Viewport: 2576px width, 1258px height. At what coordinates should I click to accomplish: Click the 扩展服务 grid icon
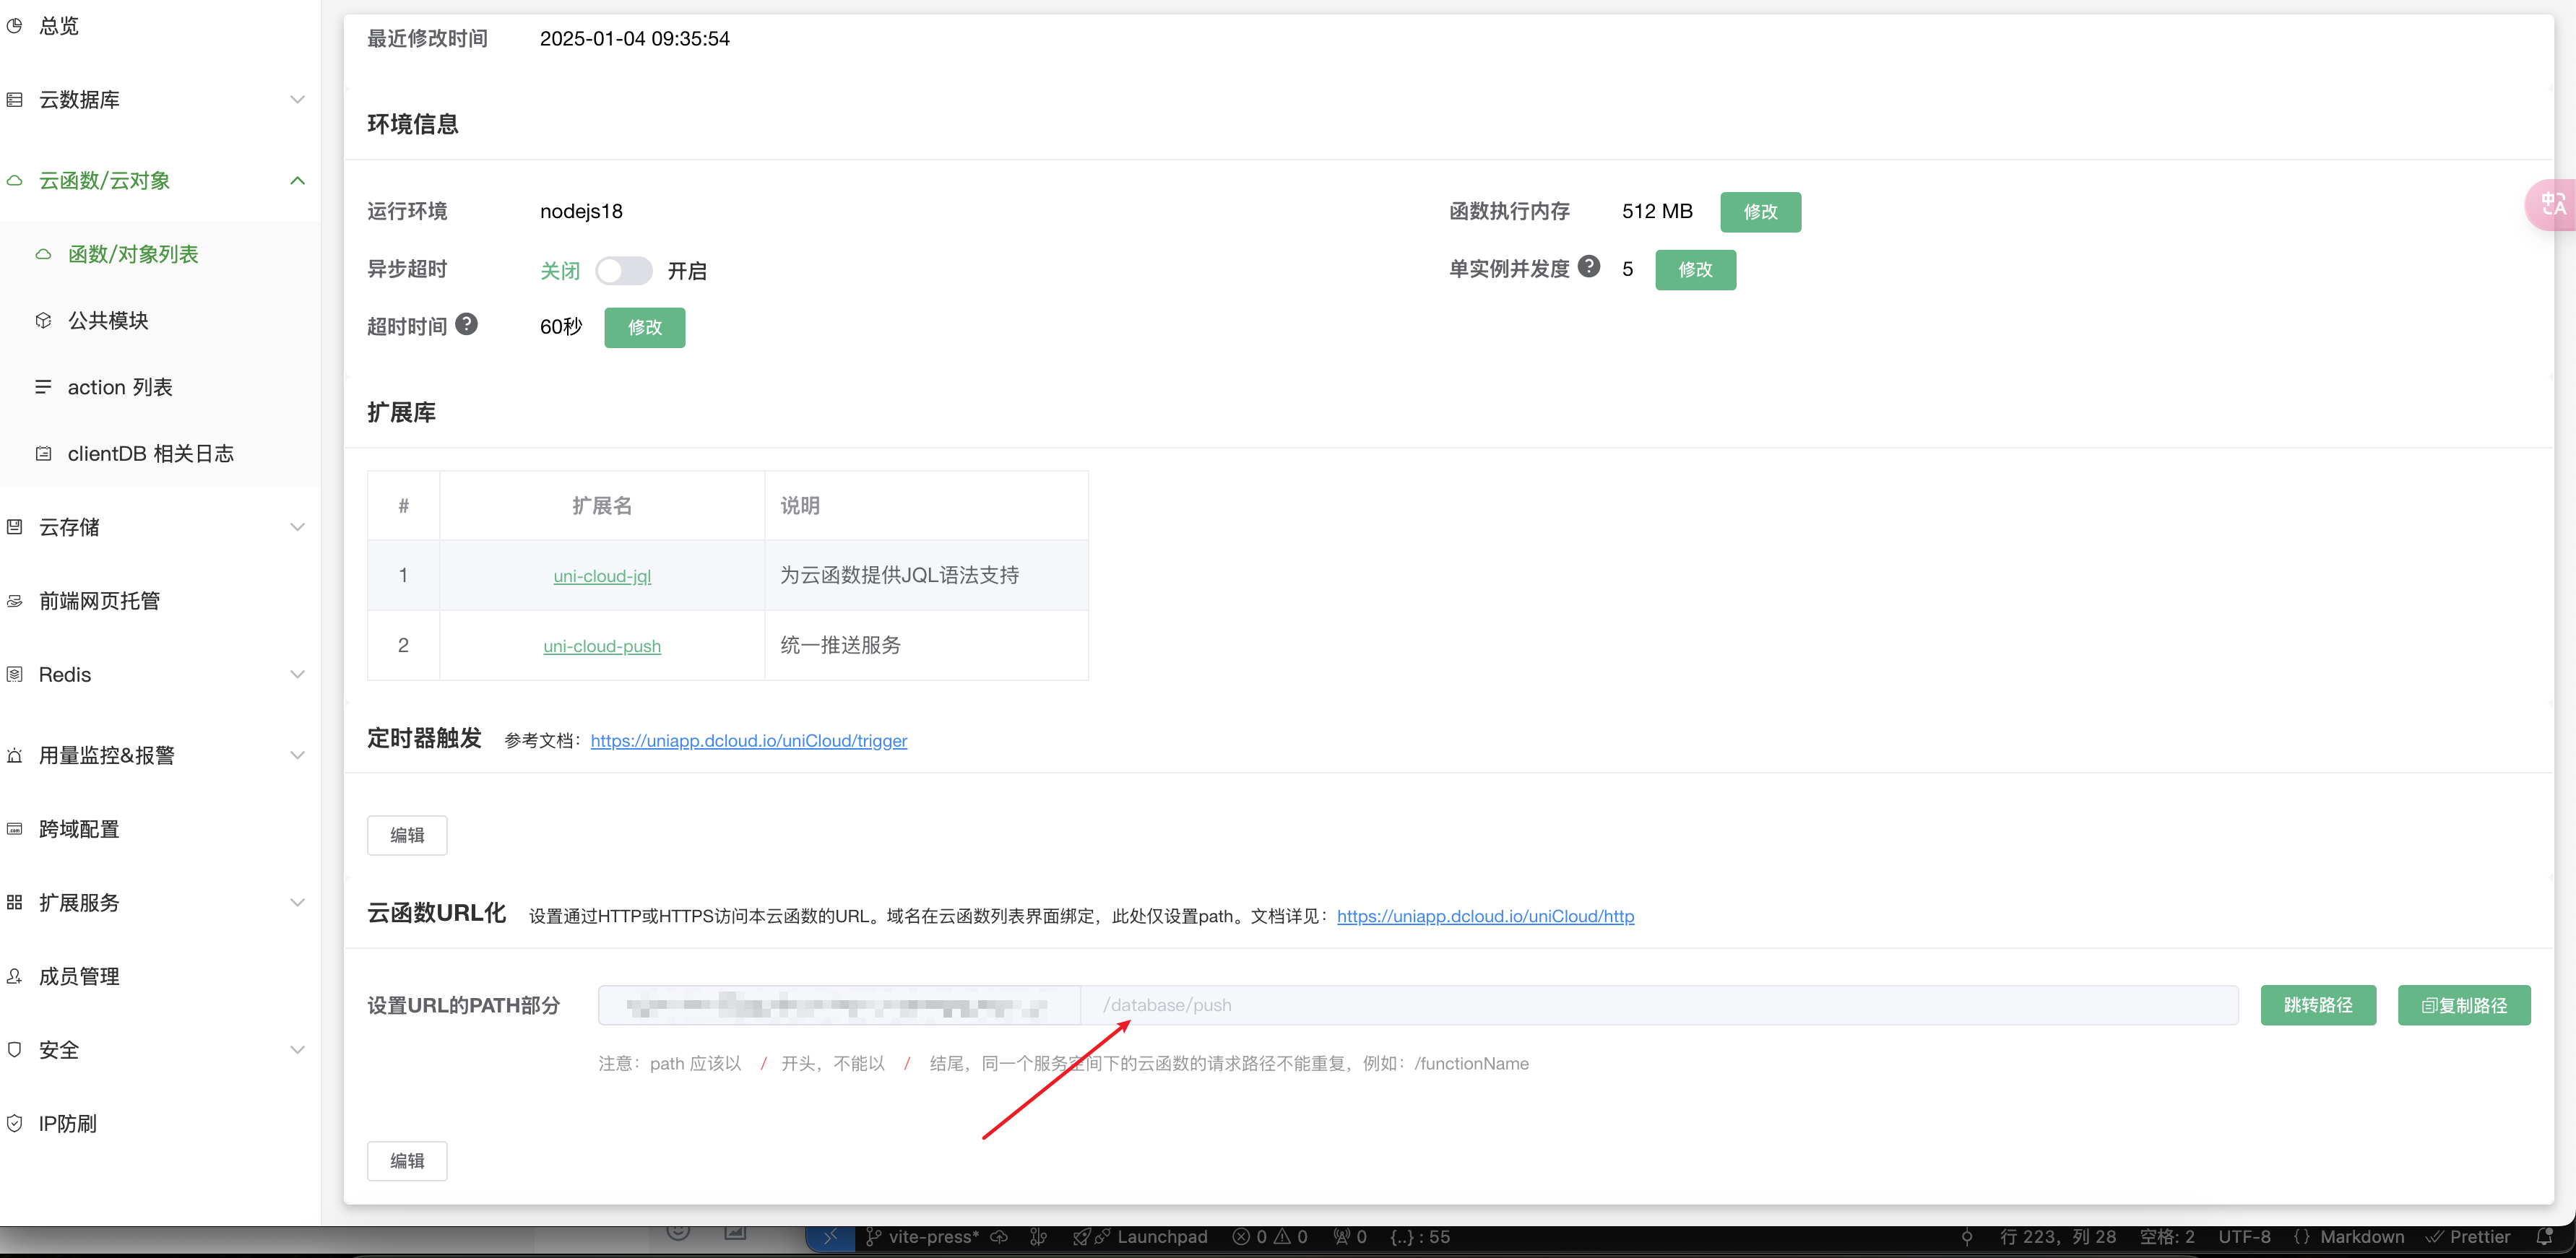click(14, 903)
